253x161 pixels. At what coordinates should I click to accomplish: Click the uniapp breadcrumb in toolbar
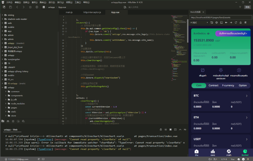point(51,7)
